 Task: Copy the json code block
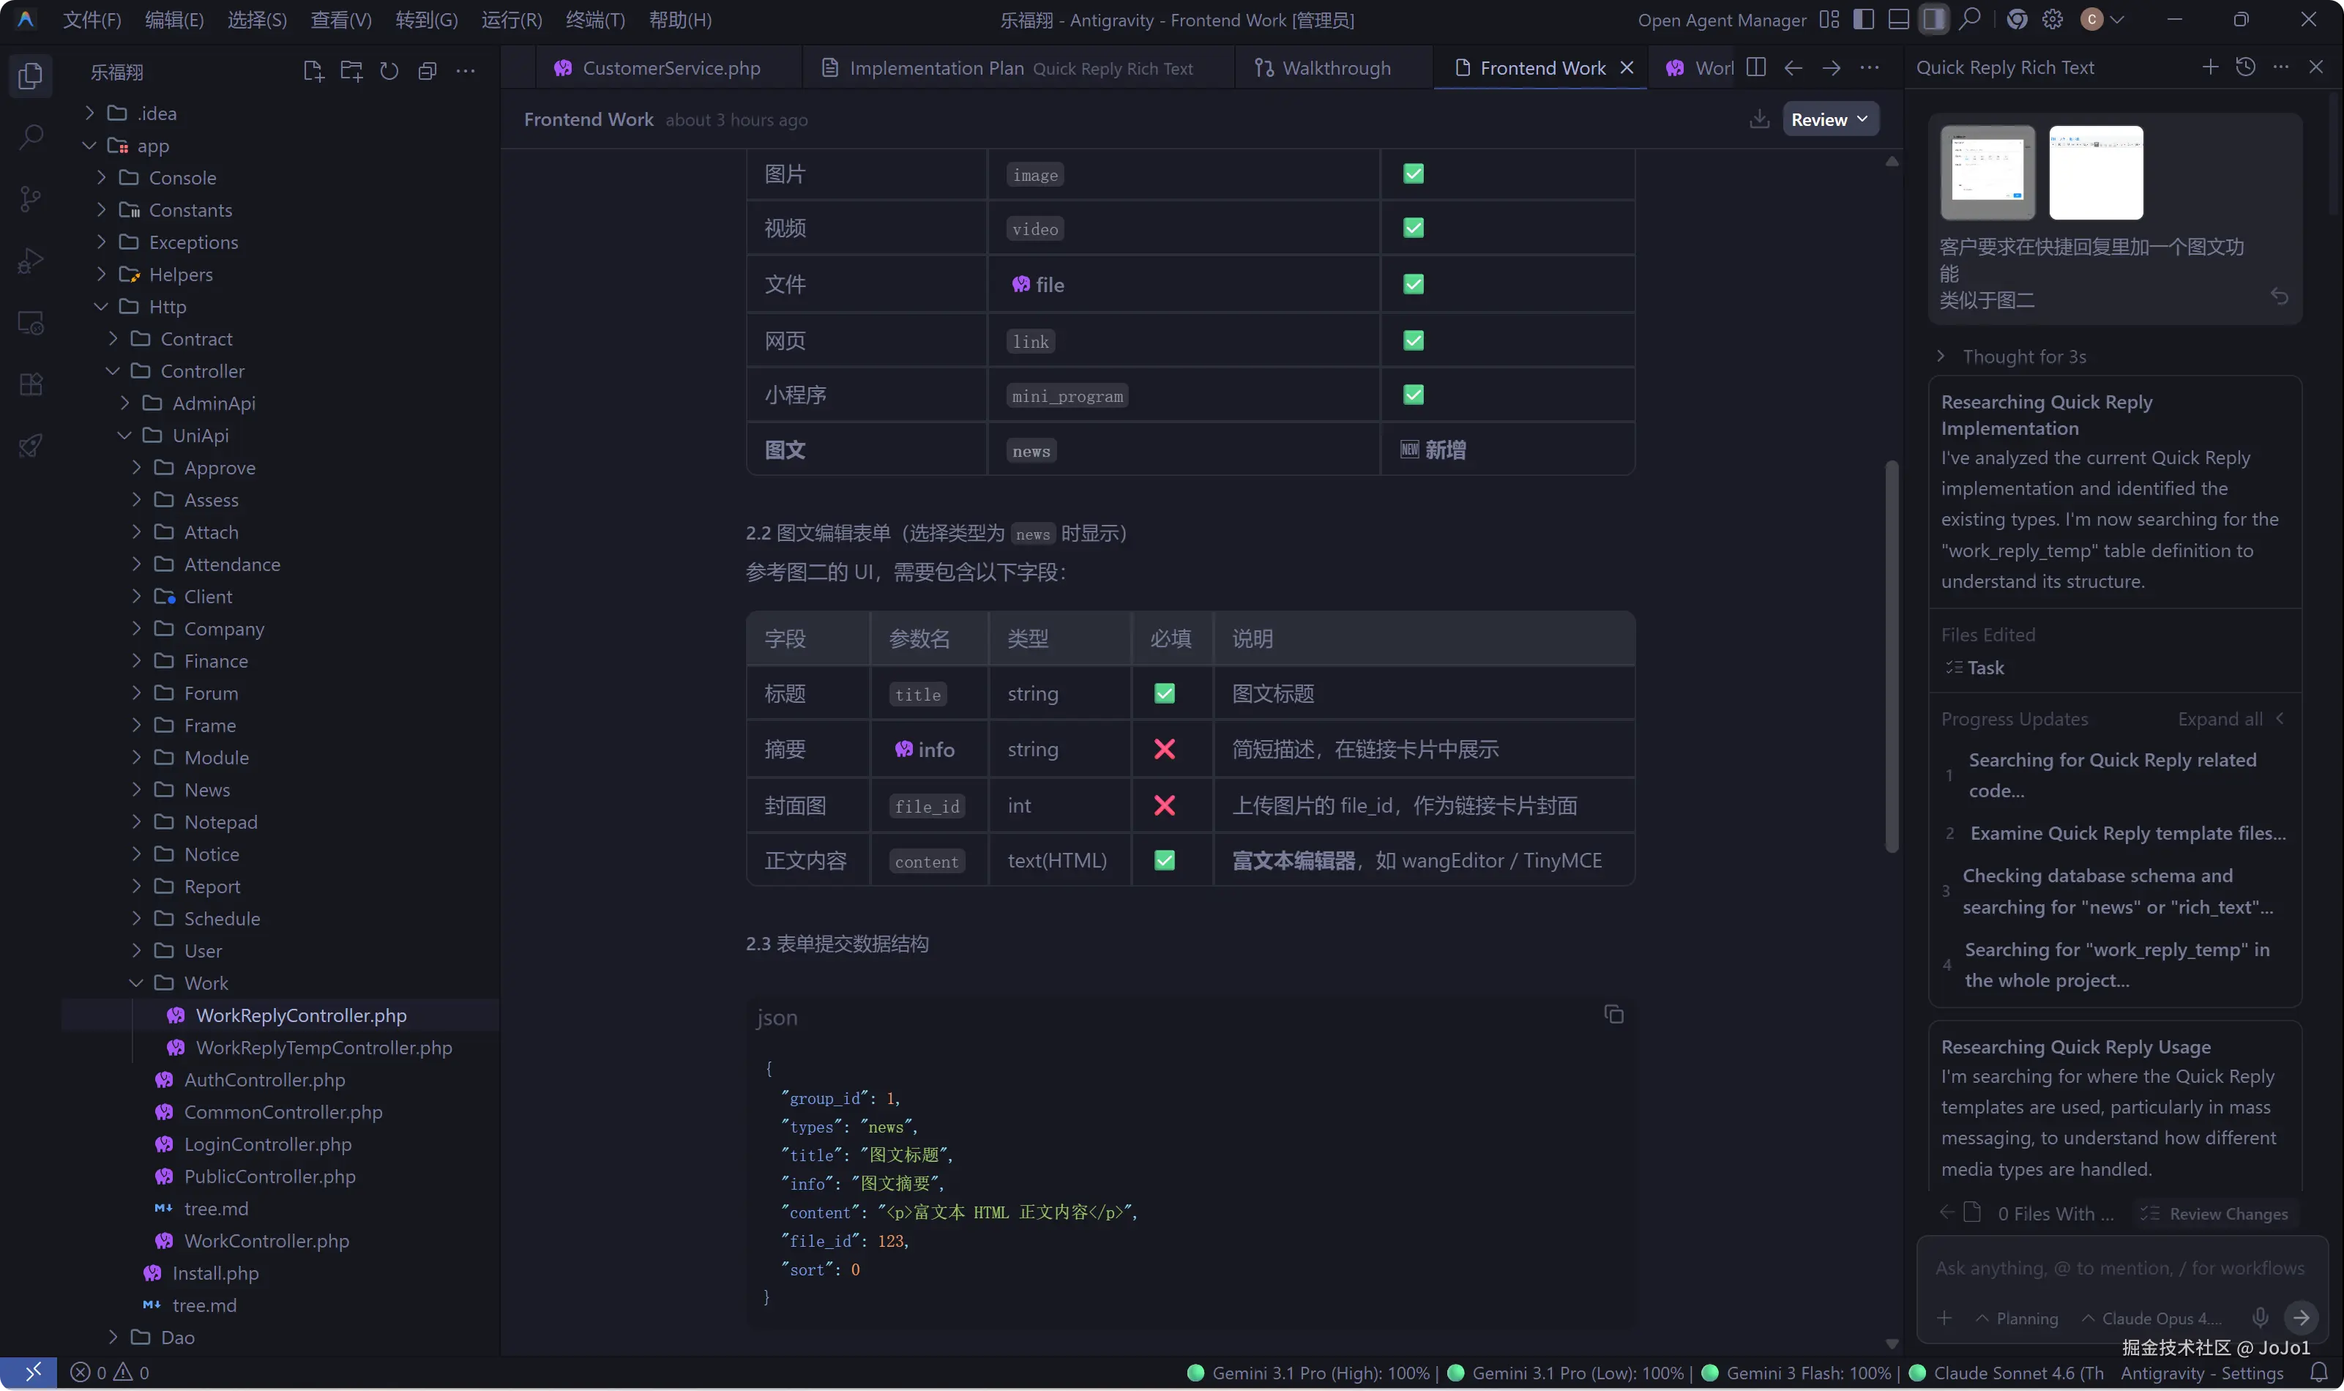pos(1612,1014)
